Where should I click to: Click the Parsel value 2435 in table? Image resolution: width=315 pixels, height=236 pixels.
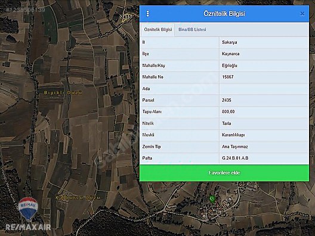227,100
